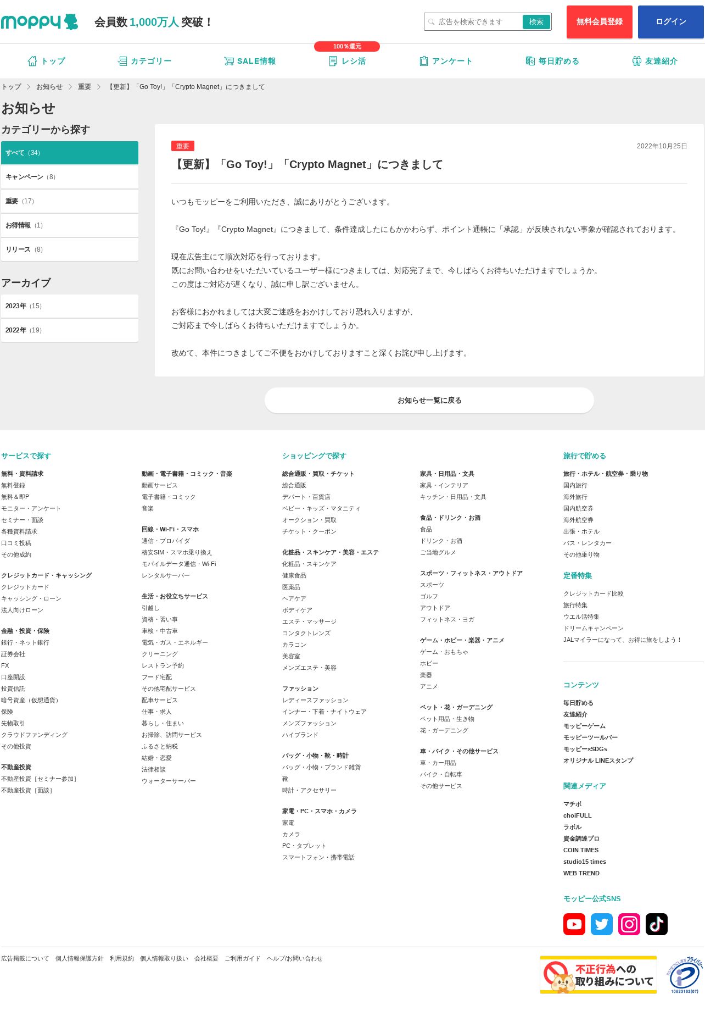Open the Instagram official account icon
This screenshot has width=705, height=1016.
point(629,924)
